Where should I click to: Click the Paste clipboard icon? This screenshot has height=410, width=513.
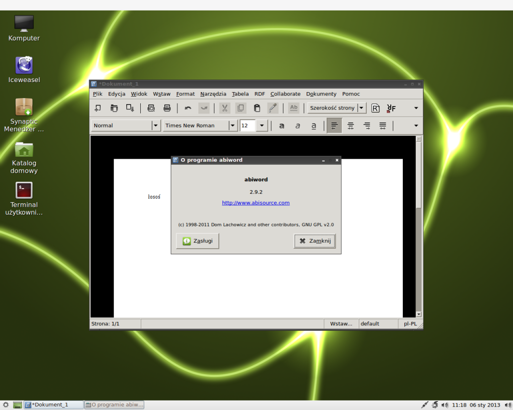pos(257,108)
